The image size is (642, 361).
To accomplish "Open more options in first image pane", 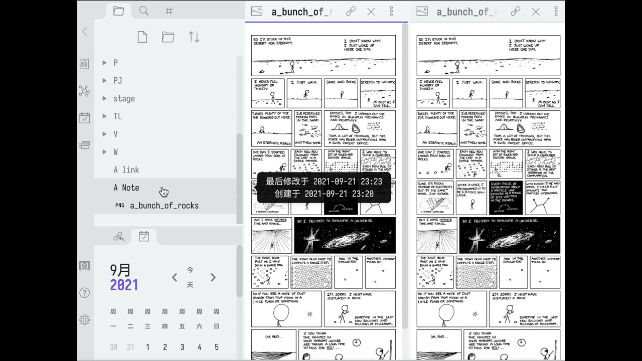I will click(391, 12).
